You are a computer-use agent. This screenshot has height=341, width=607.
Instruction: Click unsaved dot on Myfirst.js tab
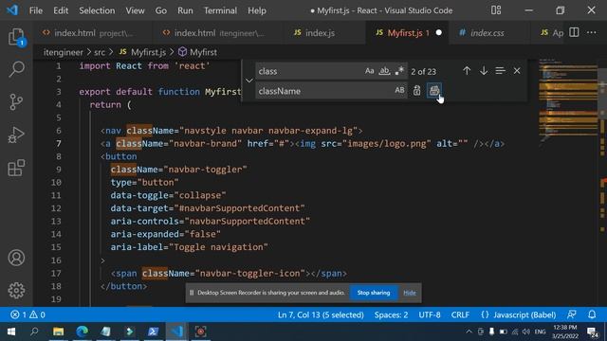[x=438, y=33]
